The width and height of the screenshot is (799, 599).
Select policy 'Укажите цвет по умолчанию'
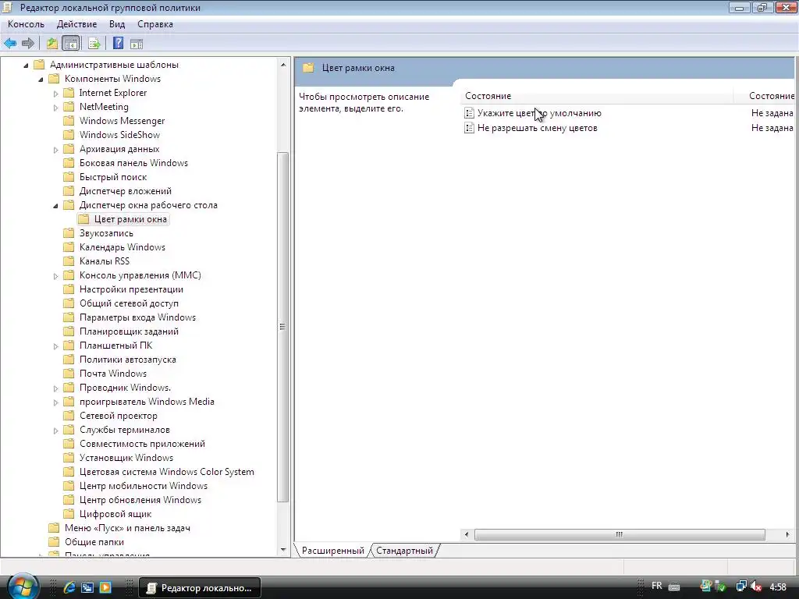pos(539,113)
